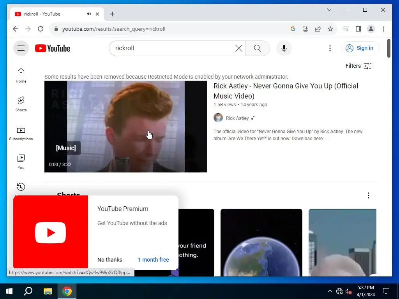
Task: Open Shorts from the sidebar
Action: click(21, 104)
